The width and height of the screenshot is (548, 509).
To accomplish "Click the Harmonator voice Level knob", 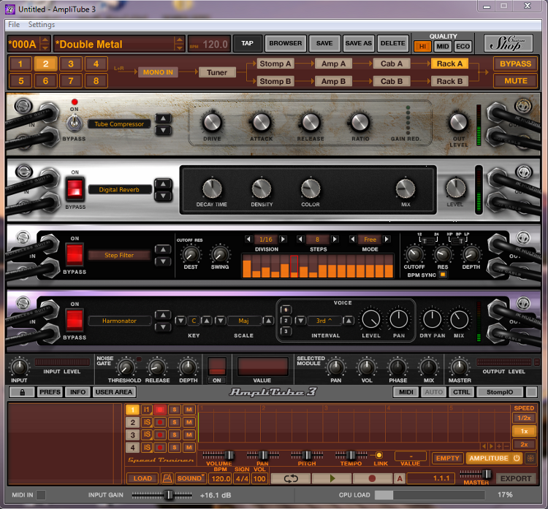I will tap(370, 319).
